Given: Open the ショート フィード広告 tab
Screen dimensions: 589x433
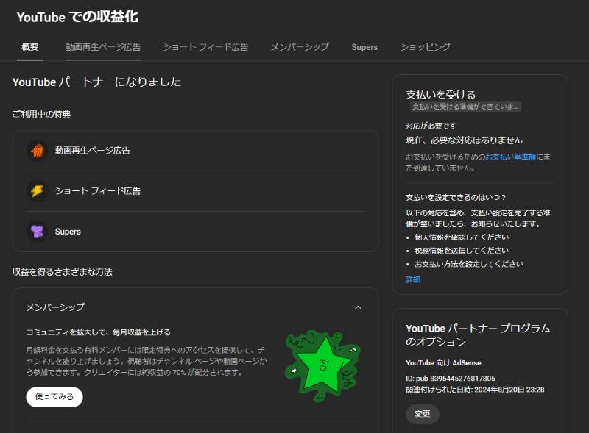Looking at the screenshot, I should coord(205,47).
